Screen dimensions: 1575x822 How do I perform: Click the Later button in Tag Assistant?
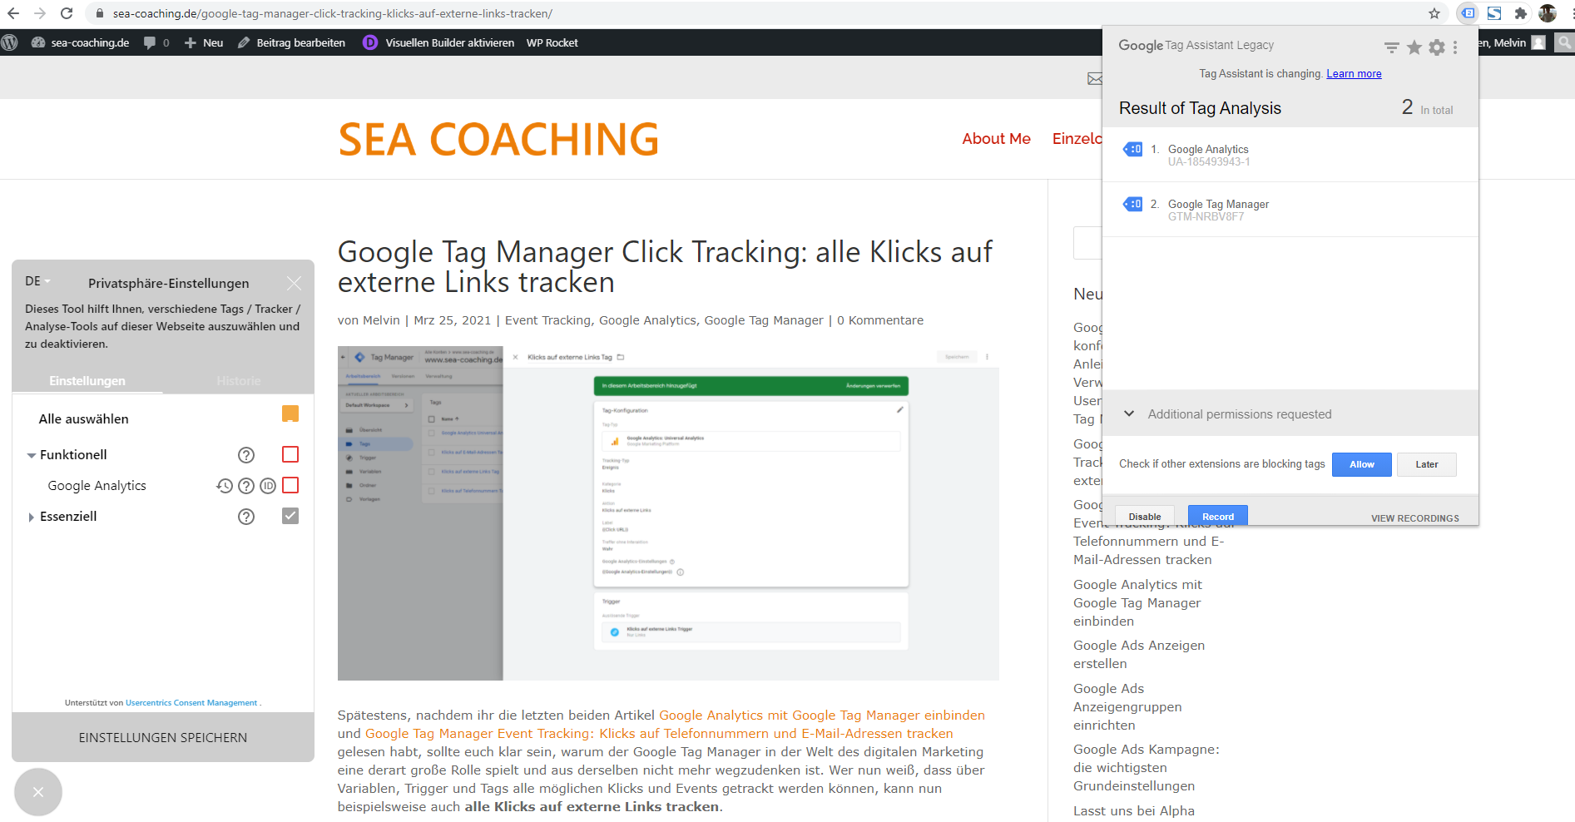pos(1426,464)
